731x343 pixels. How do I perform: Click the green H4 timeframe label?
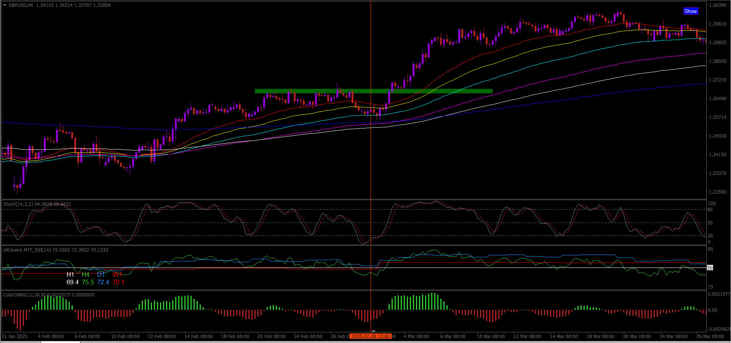86,274
